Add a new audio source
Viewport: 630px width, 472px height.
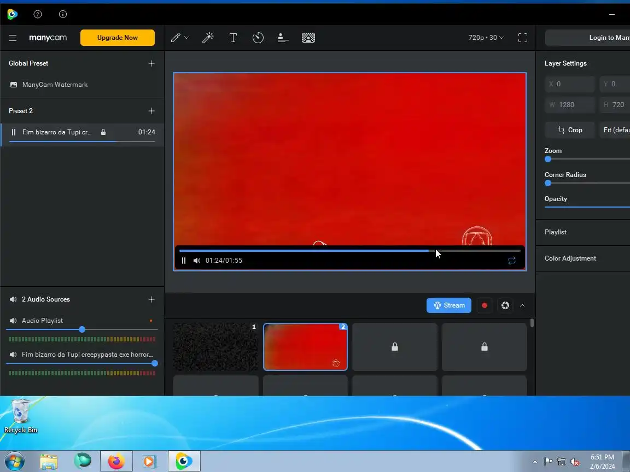point(151,299)
